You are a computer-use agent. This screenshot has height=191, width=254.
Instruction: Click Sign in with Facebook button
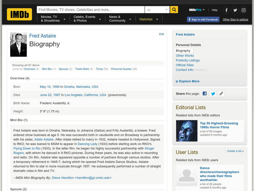tap(203, 19)
